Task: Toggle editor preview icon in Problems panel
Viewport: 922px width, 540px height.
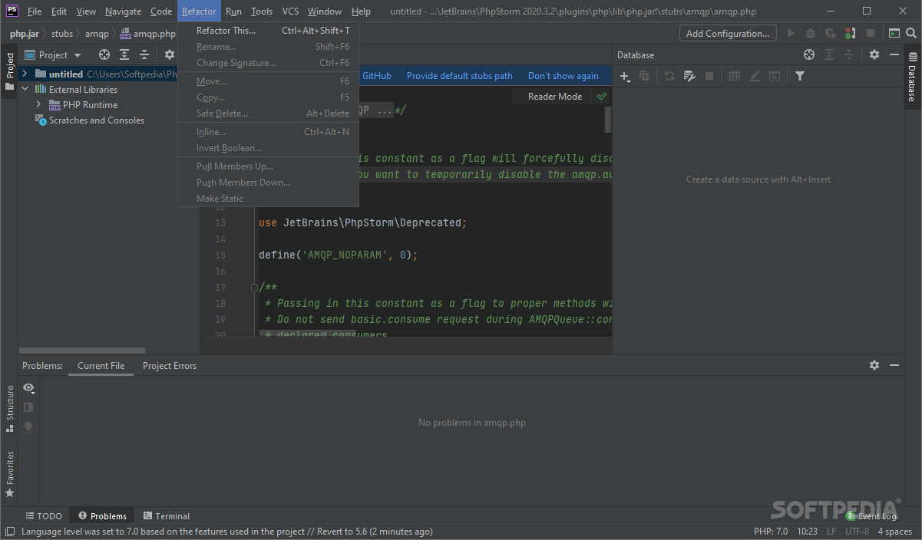Action: [28, 407]
